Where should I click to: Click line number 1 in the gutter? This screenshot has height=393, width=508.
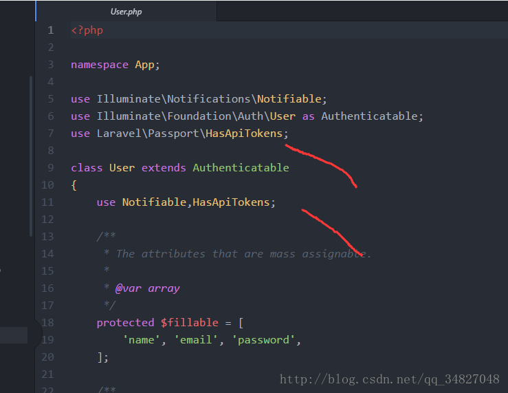click(x=50, y=30)
